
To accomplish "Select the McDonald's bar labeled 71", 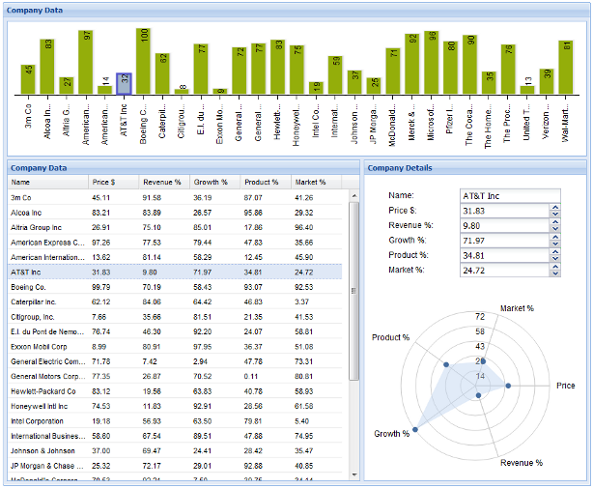I will [393, 71].
